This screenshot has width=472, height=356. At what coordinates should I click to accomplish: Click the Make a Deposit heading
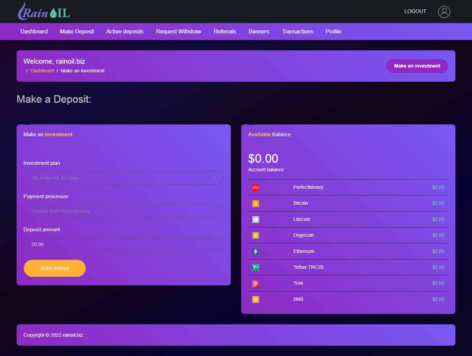point(54,99)
